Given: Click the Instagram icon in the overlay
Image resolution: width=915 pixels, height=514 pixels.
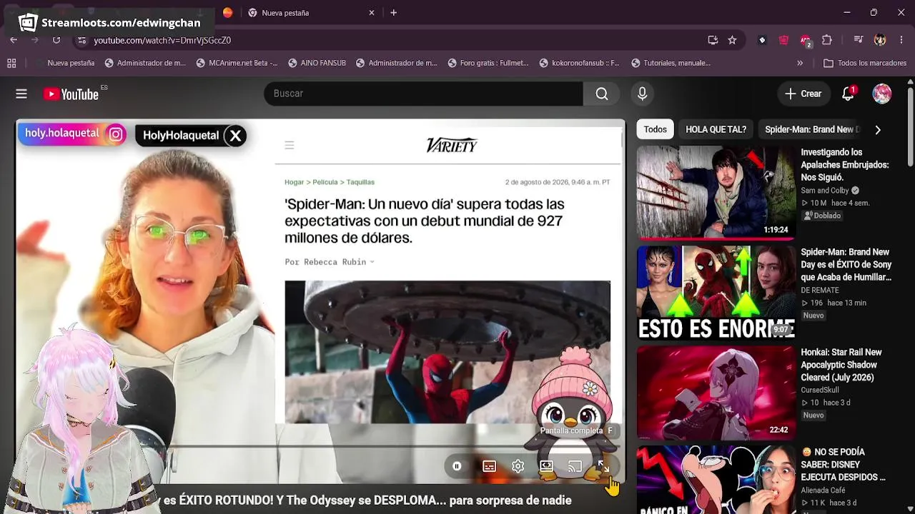Looking at the screenshot, I should point(116,134).
